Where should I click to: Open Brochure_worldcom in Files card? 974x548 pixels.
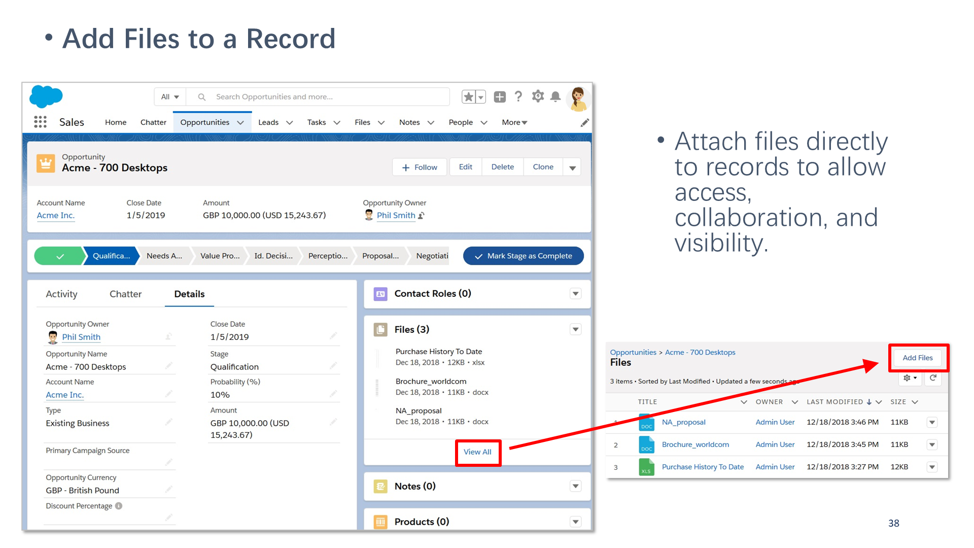[x=431, y=382]
